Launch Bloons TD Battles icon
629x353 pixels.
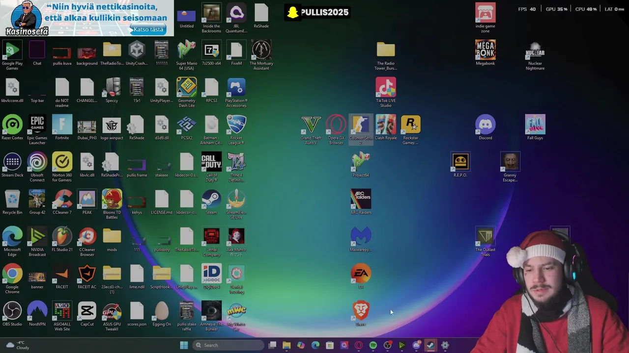point(112,204)
